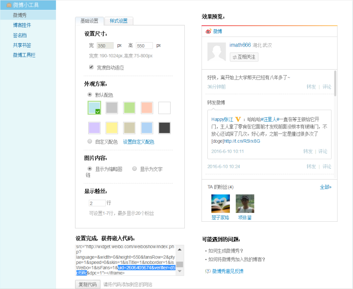Screen dimensions: 353x289
Task: Open the 全部» fans link
Action: click(x=326, y=187)
